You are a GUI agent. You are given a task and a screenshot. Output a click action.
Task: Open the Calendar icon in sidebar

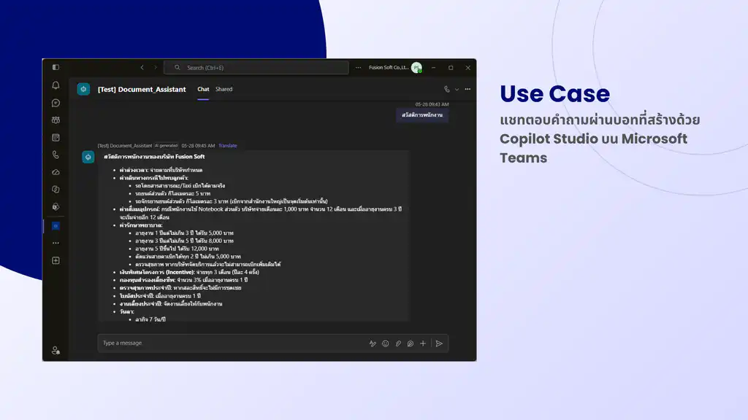pos(56,138)
